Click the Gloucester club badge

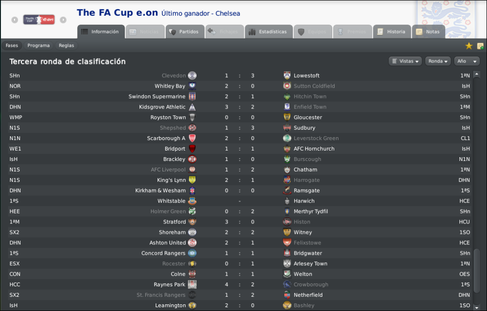click(287, 117)
